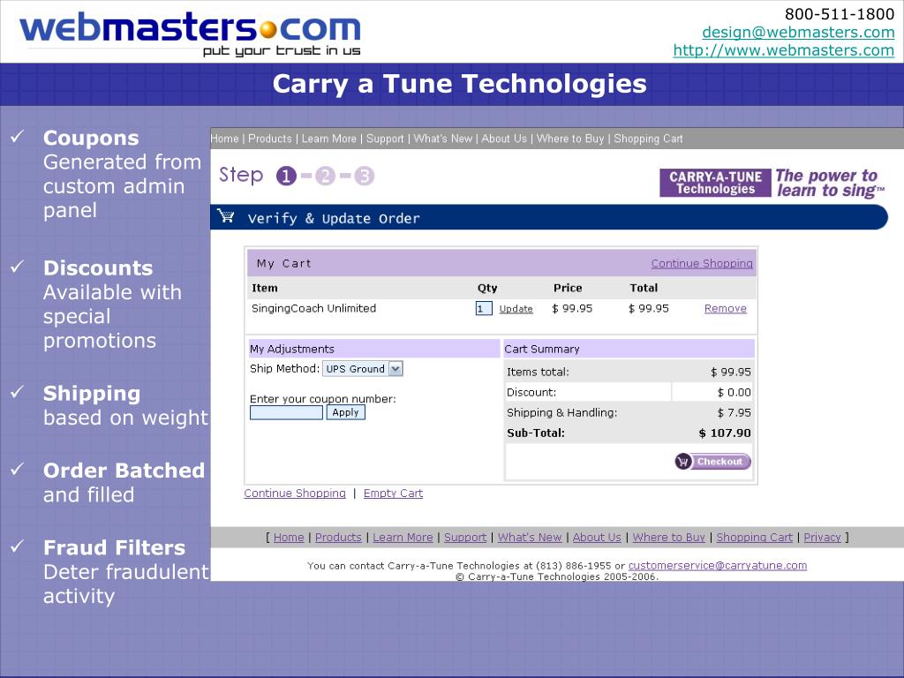Open the footer Privacy link
Screen dimensions: 904x678
coord(823,538)
